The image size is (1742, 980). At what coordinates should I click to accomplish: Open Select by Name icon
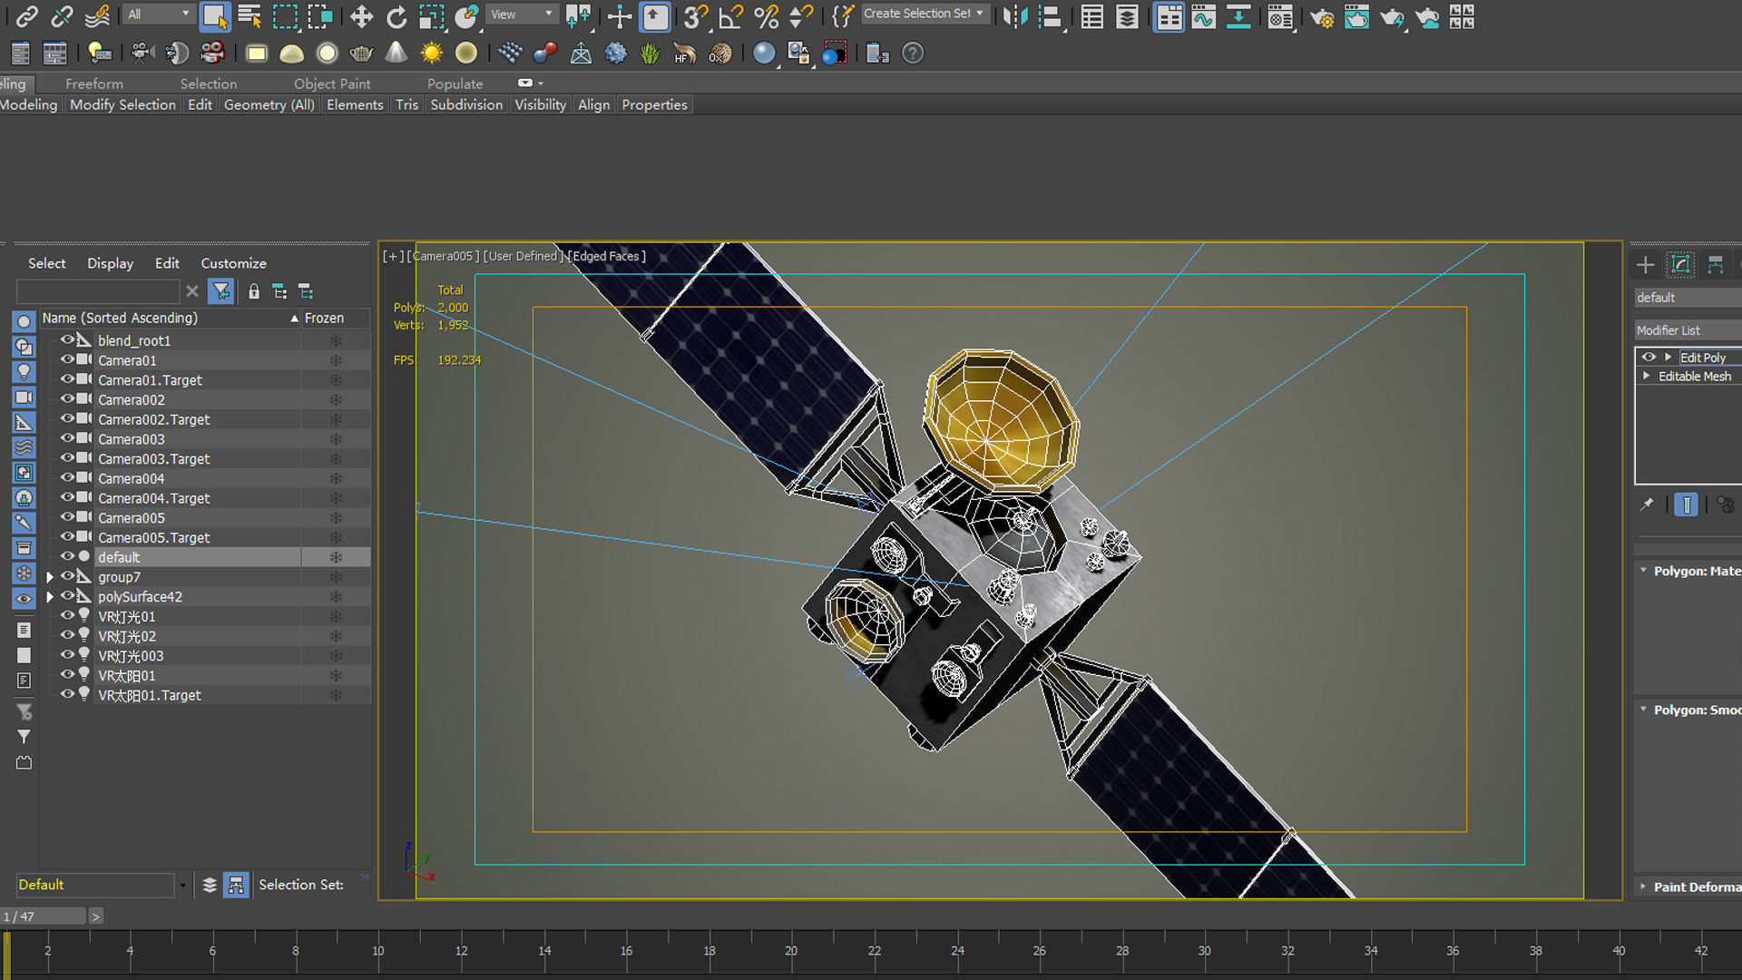(x=250, y=15)
